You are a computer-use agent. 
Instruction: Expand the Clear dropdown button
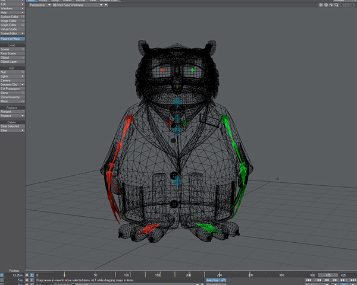click(x=12, y=130)
